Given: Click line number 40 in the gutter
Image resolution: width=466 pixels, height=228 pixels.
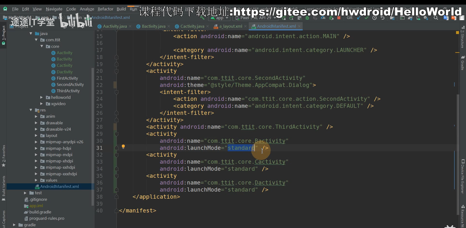Looking at the screenshot, I should pyautogui.click(x=99, y=211).
